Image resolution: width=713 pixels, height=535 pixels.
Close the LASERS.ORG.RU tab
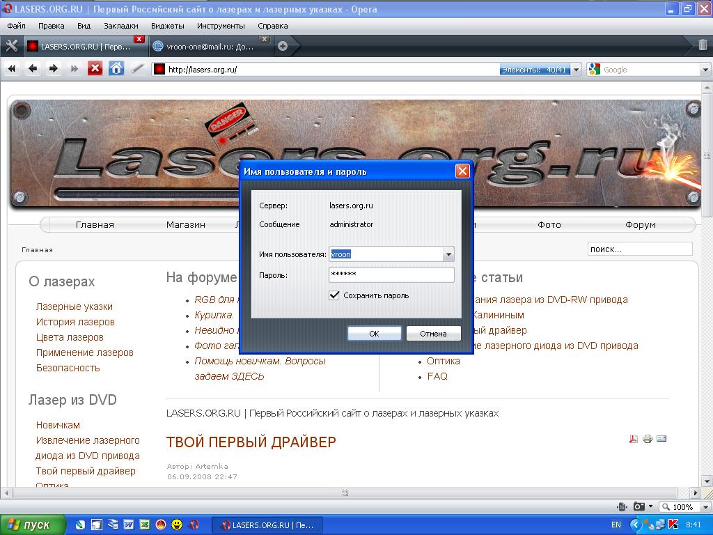click(139, 39)
